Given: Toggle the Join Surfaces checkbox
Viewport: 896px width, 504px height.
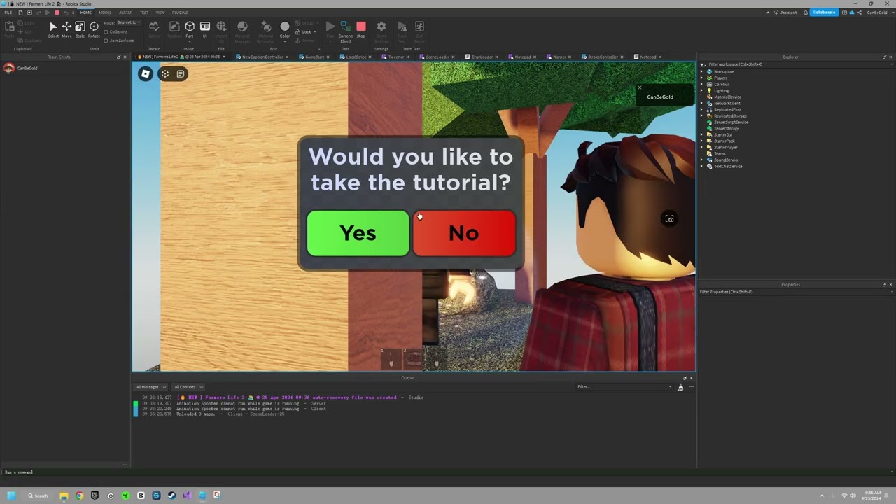Looking at the screenshot, I should pyautogui.click(x=106, y=41).
